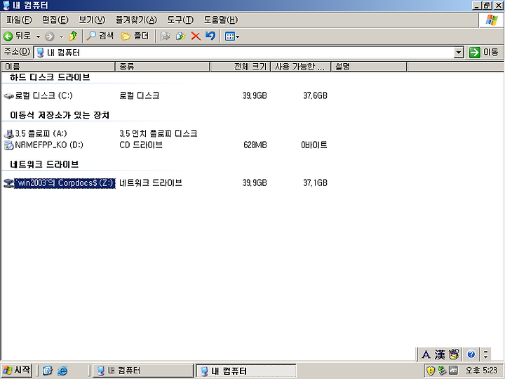The image size is (505, 379).
Task: Click the blue Undo arrow icon
Action: pyautogui.click(x=210, y=36)
